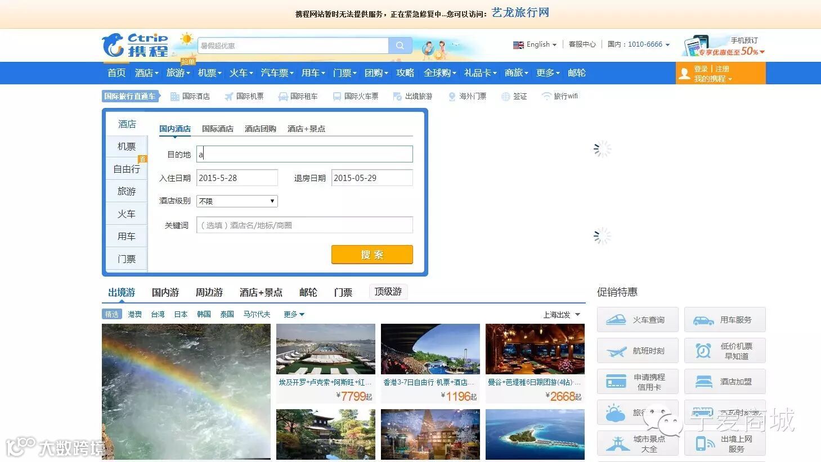Click the orange 搜索 button
The width and height of the screenshot is (821, 462).
372,255
